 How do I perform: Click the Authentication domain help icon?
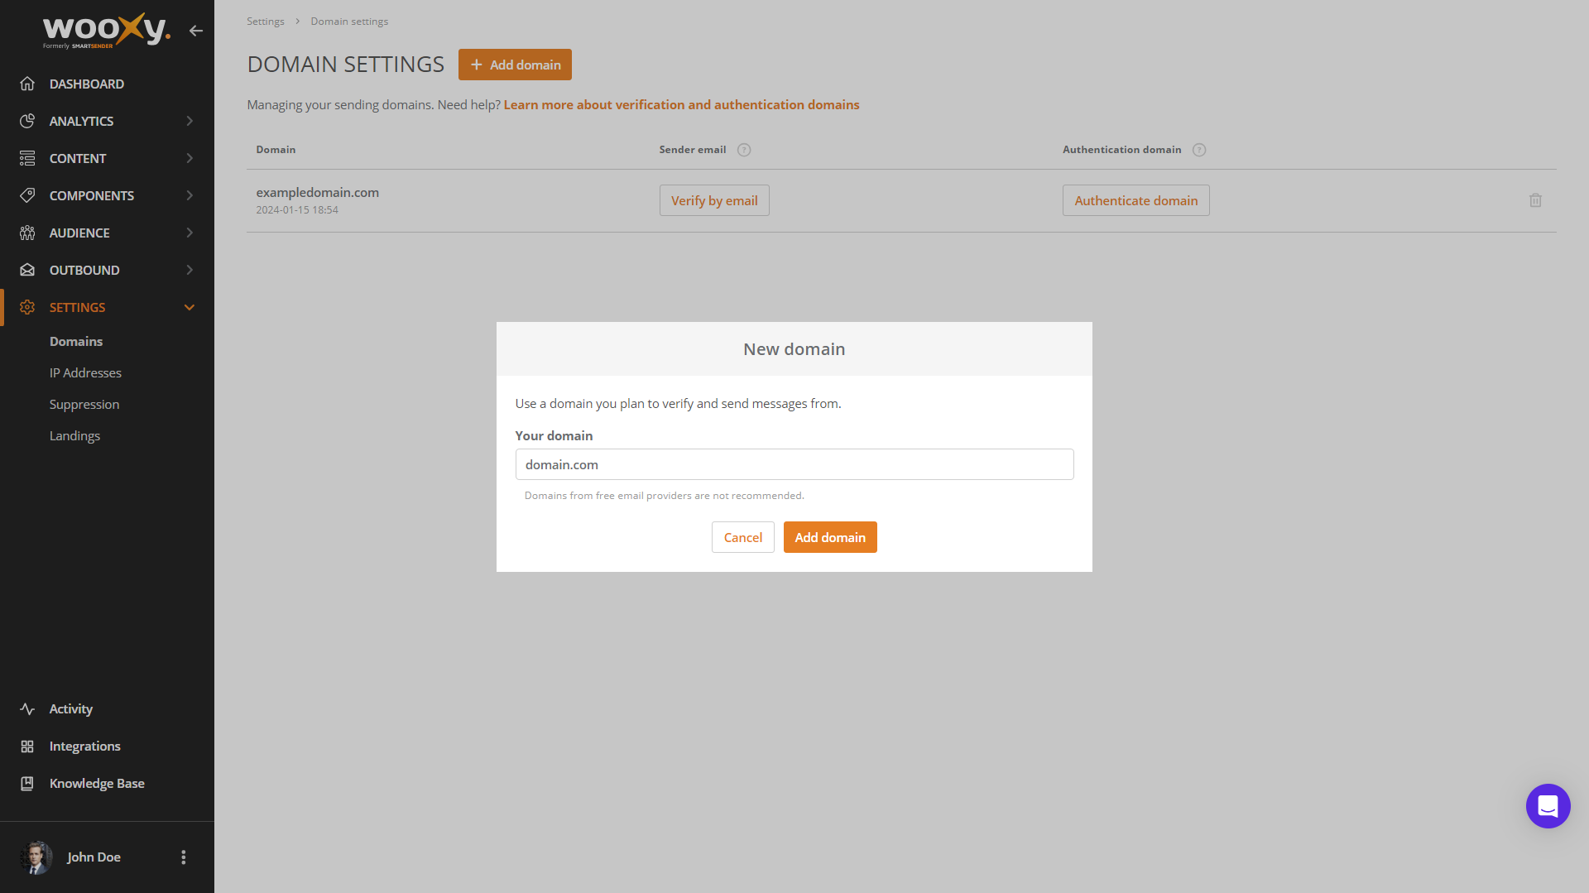(1199, 150)
